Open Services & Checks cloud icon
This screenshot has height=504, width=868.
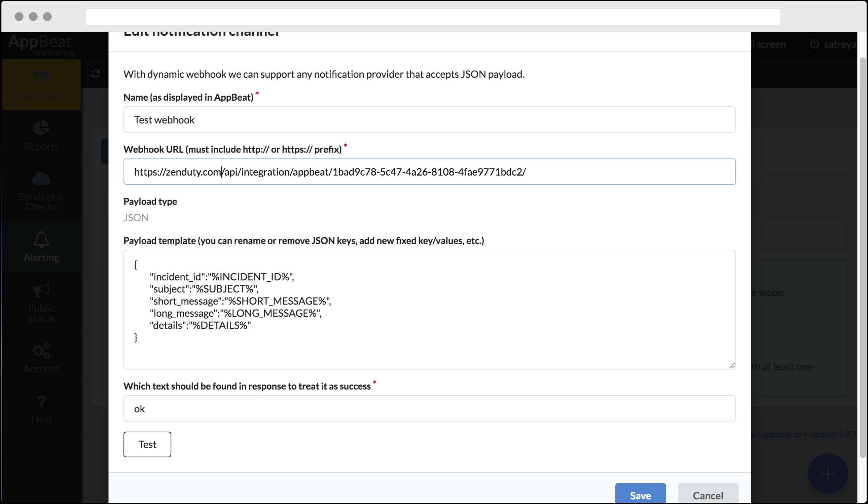click(x=41, y=178)
